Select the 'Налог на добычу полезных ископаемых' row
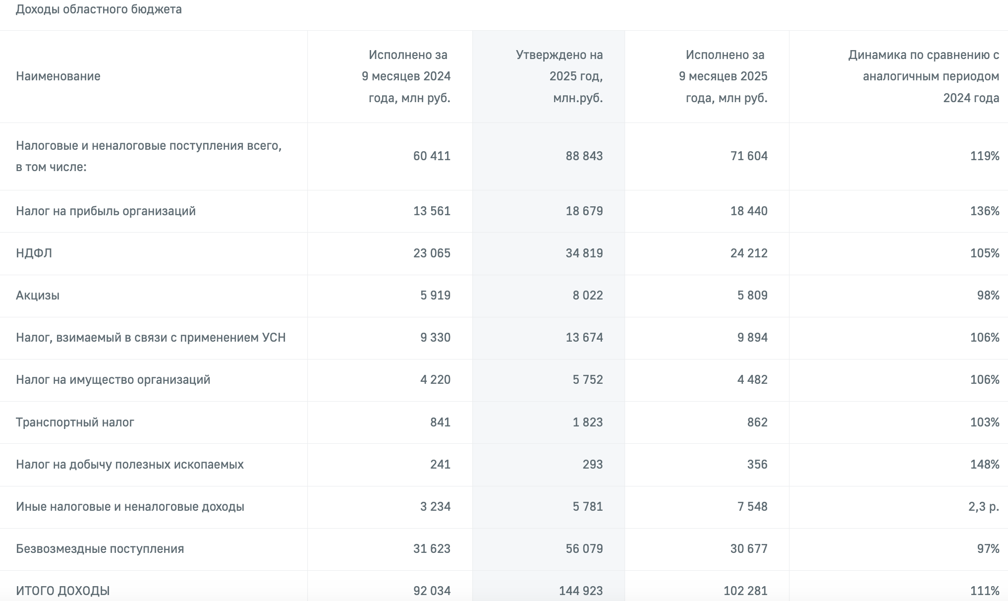This screenshot has width=1008, height=601. coord(130,465)
